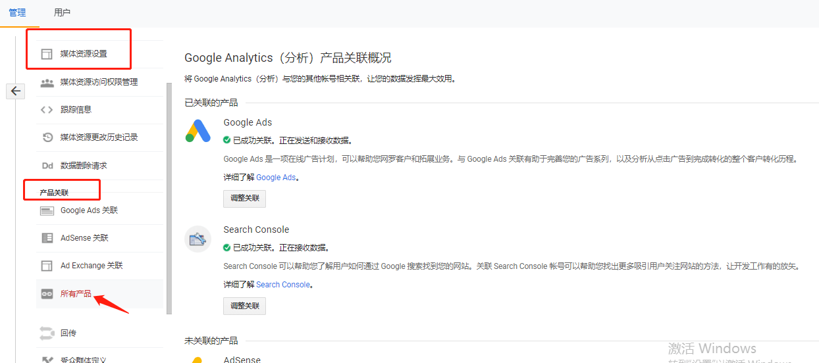Click the 已成功关联。正在发送和接收数据 status text
The height and width of the screenshot is (363, 819).
[293, 140]
